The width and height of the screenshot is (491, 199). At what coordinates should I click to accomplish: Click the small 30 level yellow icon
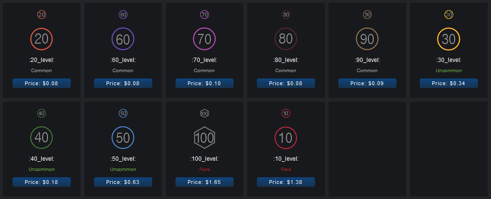(x=449, y=15)
